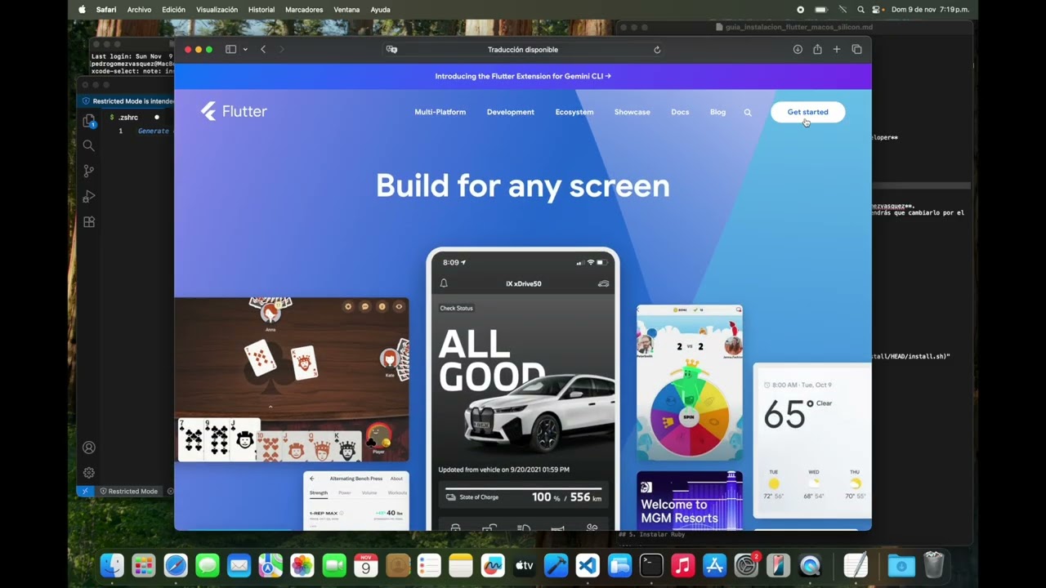Click VS Code remote window indicator
1046x588 pixels.
tap(85, 492)
